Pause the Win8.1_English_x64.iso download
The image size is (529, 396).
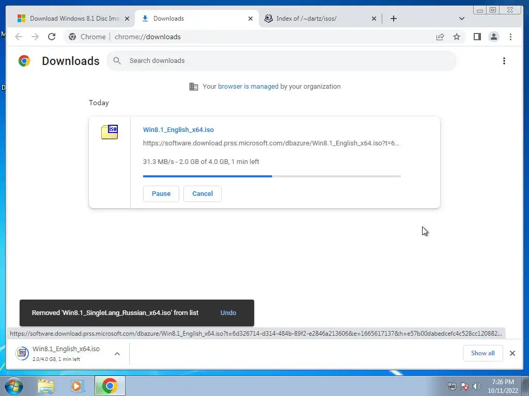[x=161, y=194]
